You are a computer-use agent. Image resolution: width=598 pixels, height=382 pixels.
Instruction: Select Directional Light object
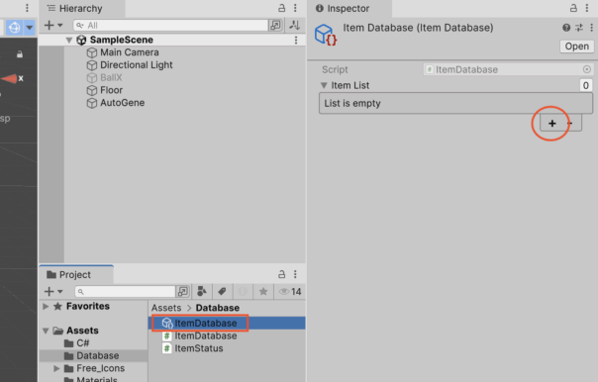click(137, 65)
